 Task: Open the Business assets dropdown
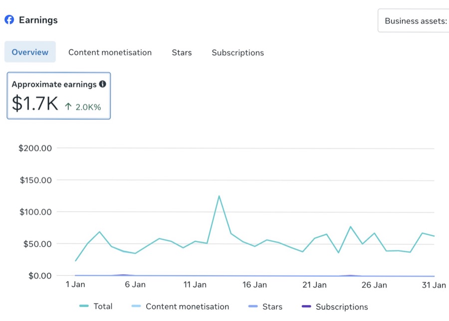click(414, 20)
